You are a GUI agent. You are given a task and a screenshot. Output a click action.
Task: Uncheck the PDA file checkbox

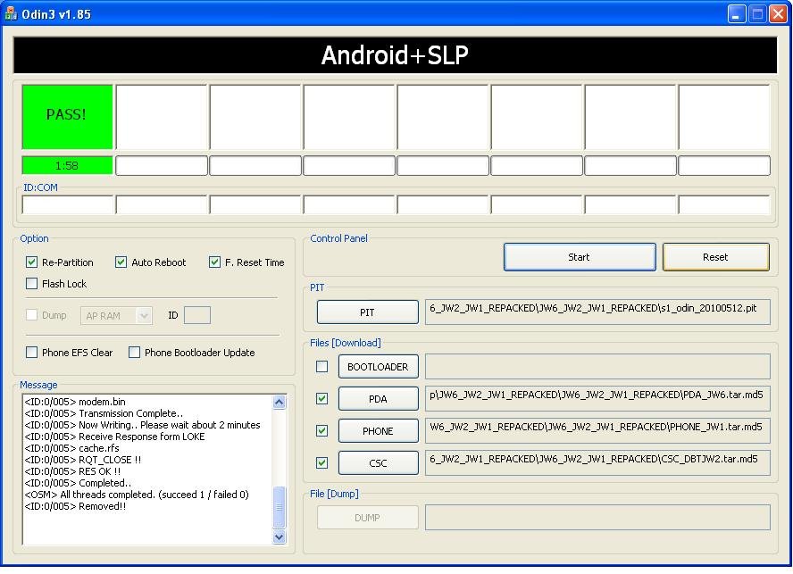tap(321, 398)
